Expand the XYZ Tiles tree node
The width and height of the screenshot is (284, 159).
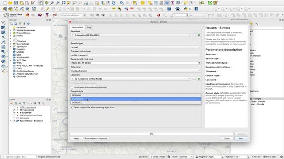[x=11, y=60]
